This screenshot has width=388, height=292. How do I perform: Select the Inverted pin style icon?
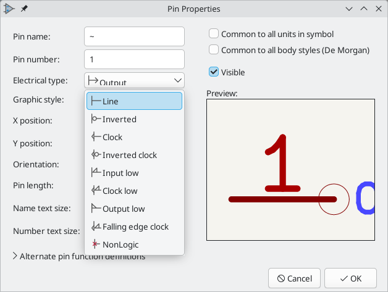click(96, 119)
